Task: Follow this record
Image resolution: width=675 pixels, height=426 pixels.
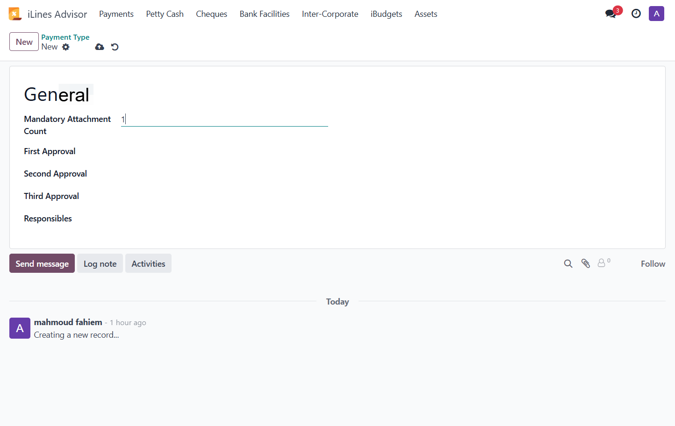Action: [x=653, y=264]
